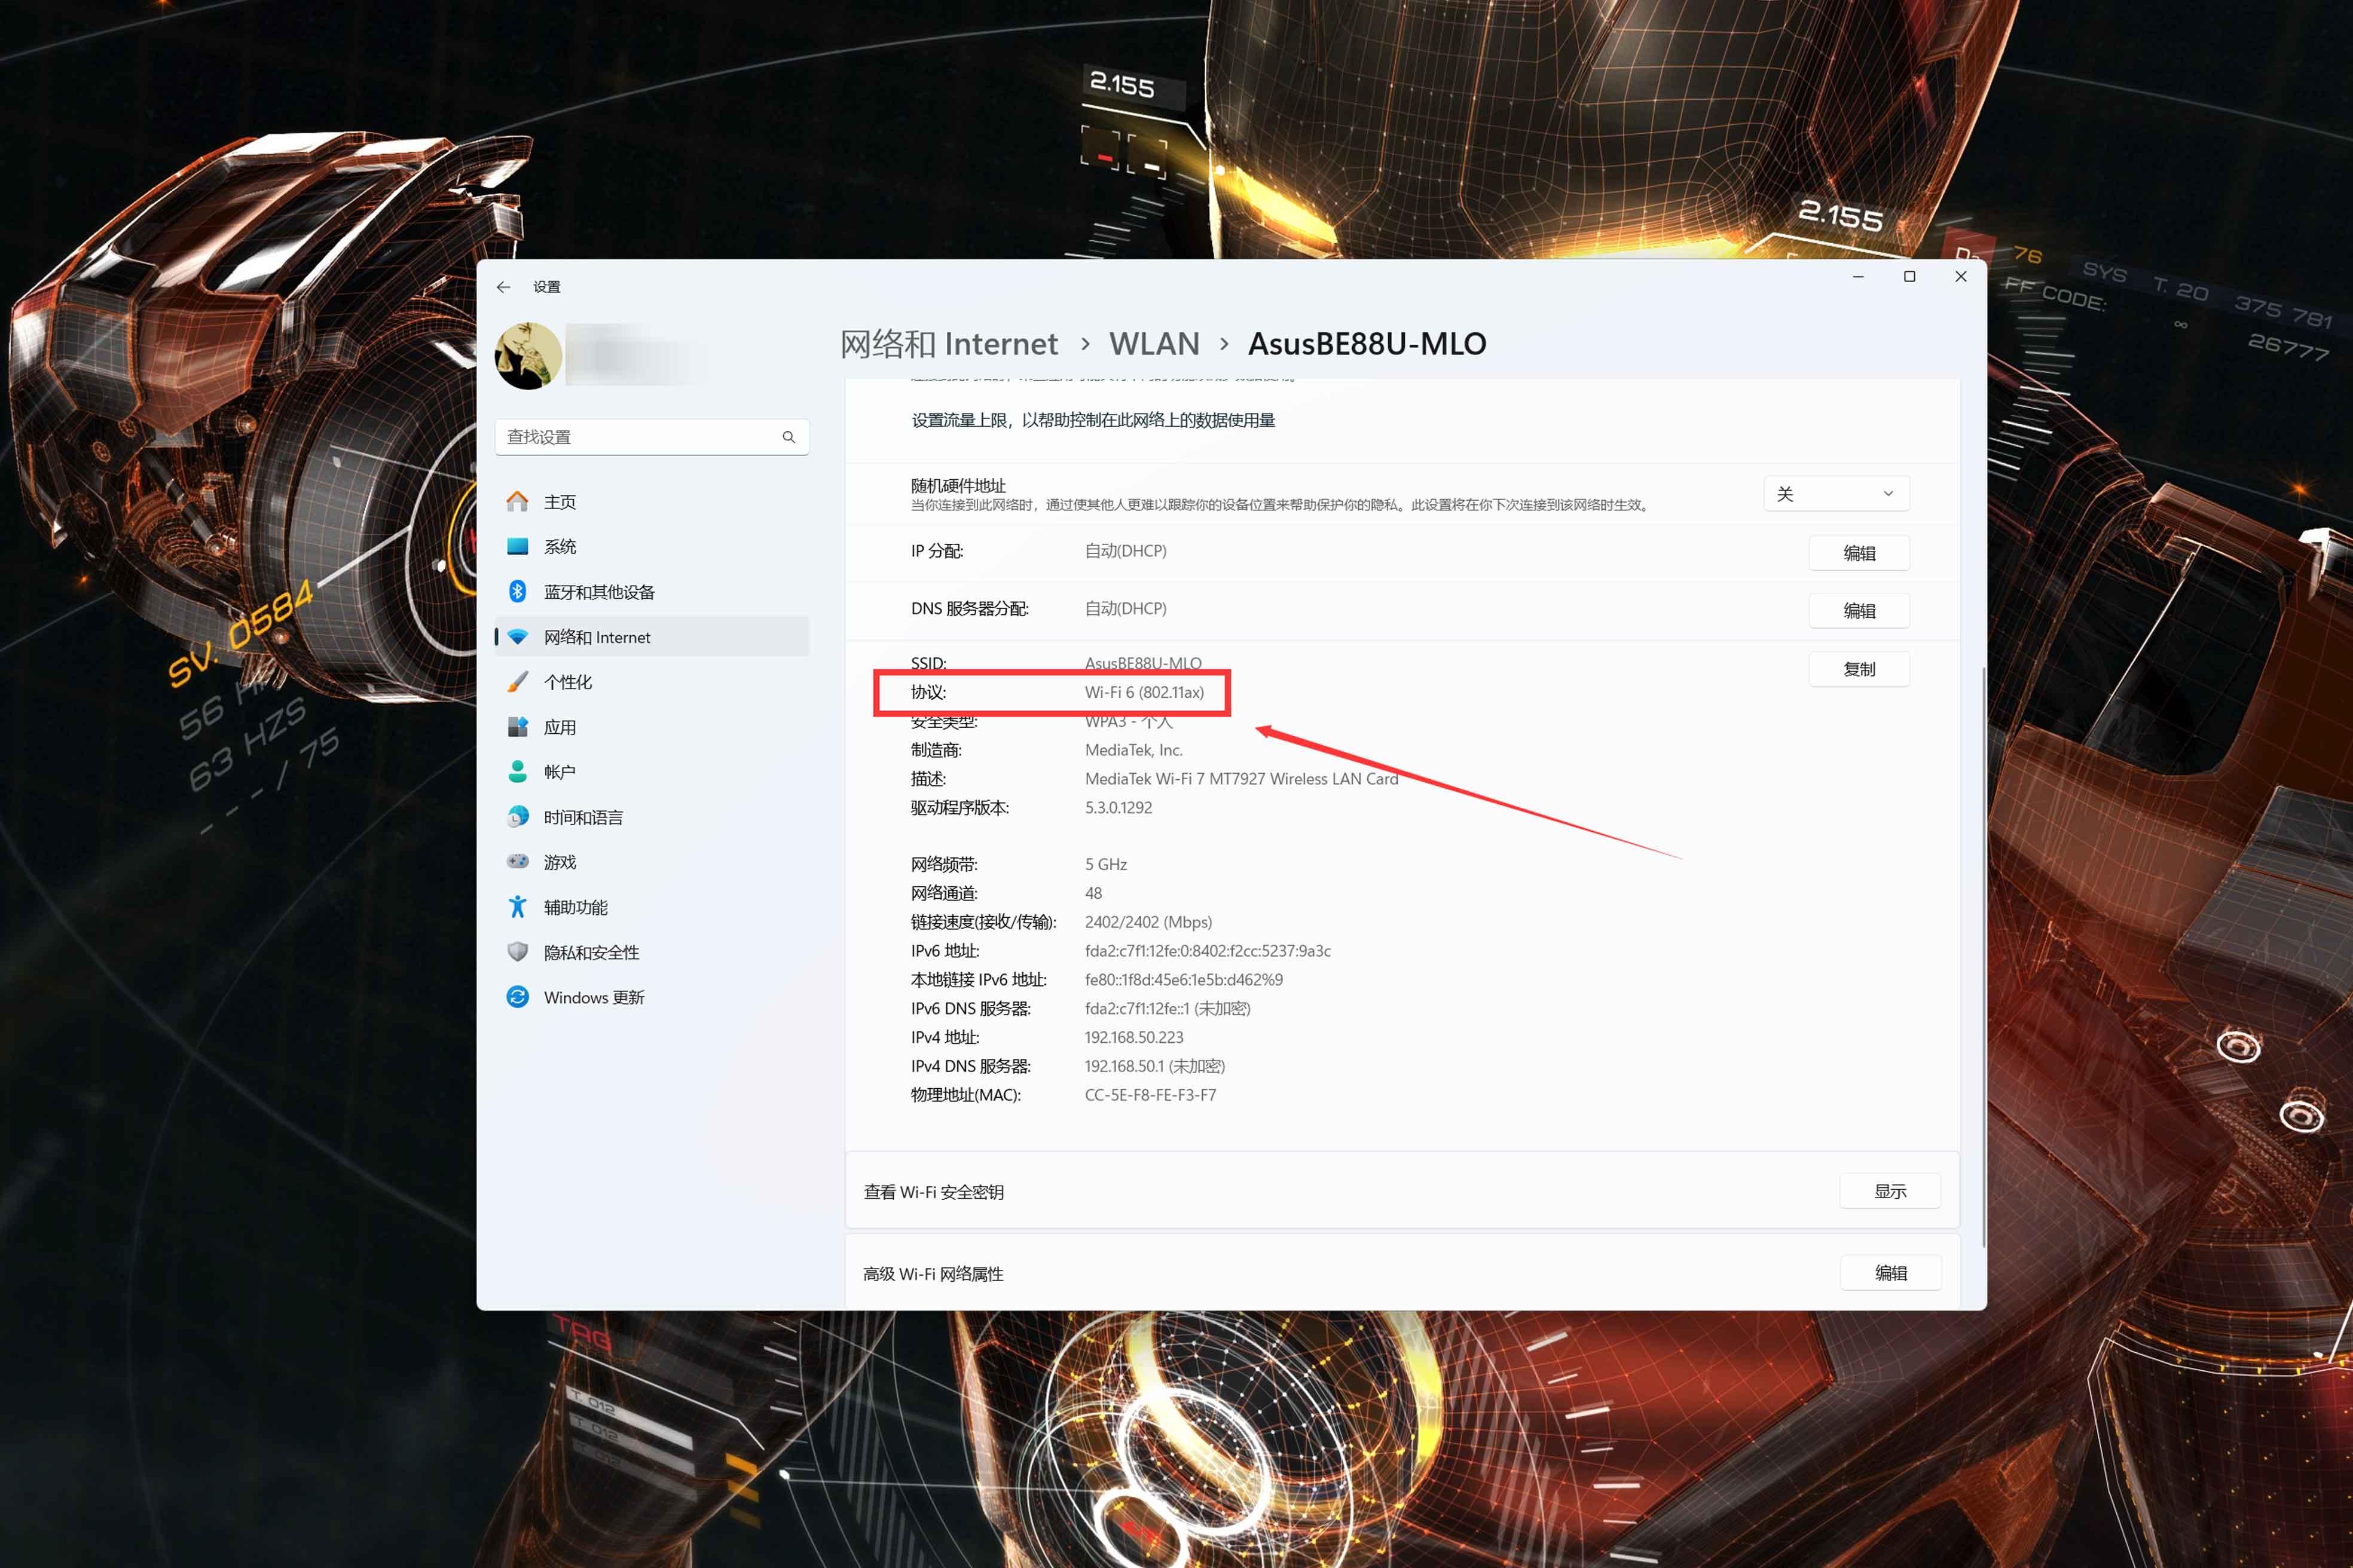Go to 网络和 Internet breadcrumb
Viewport: 2353px width, 1568px height.
[948, 344]
